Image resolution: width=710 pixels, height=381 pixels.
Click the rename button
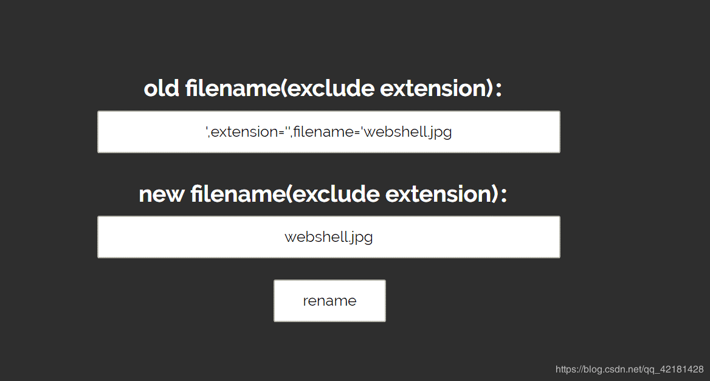(329, 301)
